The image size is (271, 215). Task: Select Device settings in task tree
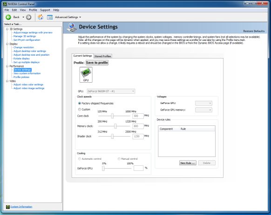point(22,70)
